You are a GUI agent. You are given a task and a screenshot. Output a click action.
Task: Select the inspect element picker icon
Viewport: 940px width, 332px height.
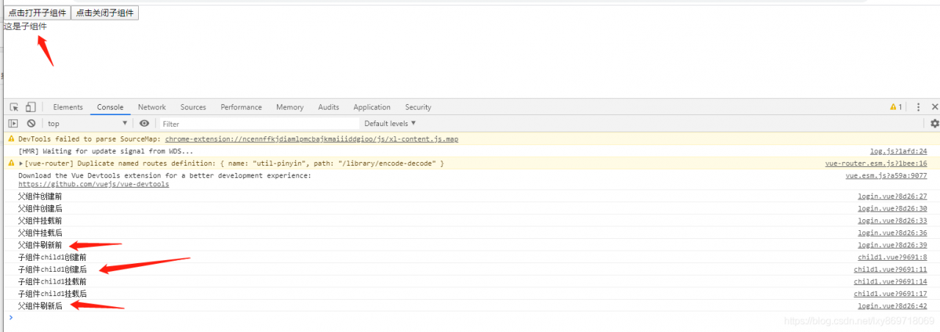[14, 107]
